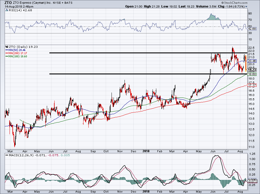Click the 0.75 MACD axis label
Screen dimensions: 260x194
click(252, 164)
